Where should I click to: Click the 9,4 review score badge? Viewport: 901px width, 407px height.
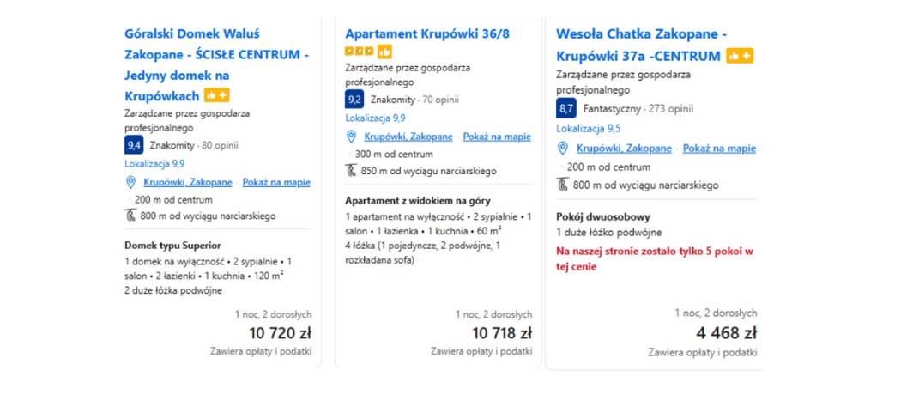pyautogui.click(x=133, y=144)
